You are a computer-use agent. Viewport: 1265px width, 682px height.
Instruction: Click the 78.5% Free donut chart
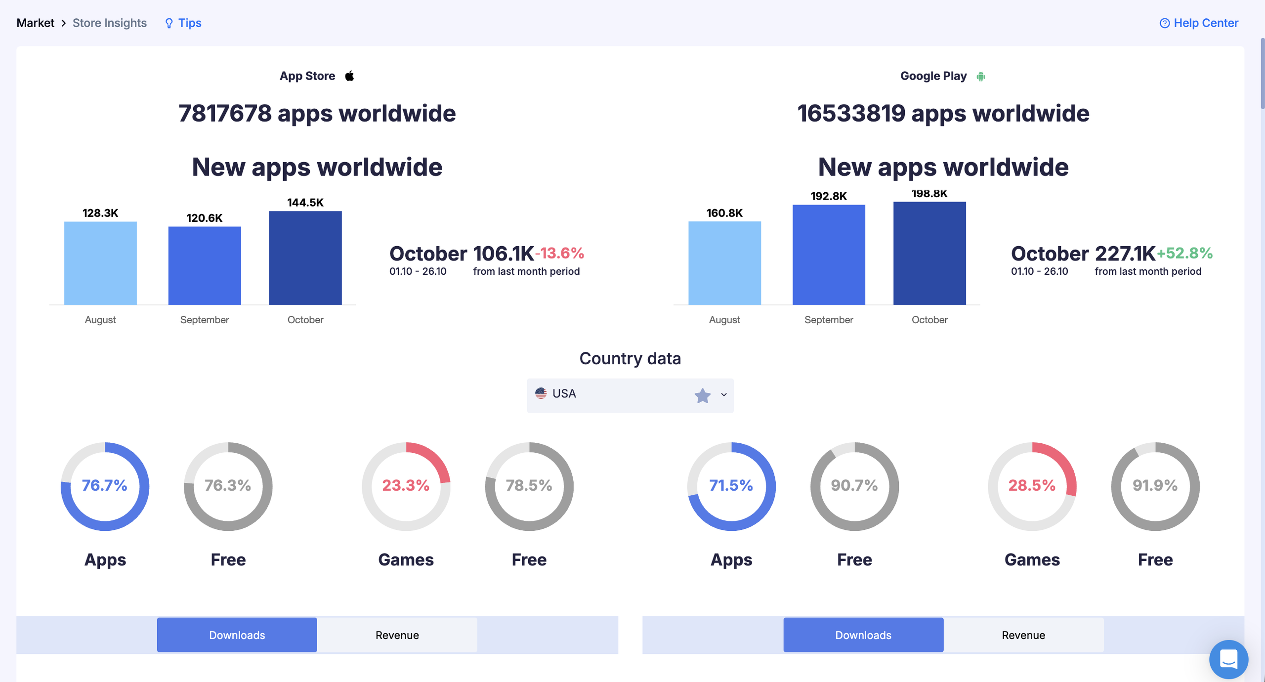(x=529, y=486)
